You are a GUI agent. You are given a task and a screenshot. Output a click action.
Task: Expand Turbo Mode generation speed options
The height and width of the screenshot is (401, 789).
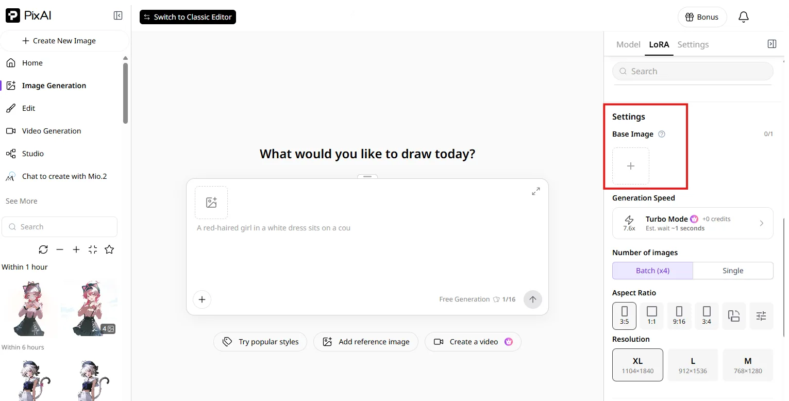point(693,223)
